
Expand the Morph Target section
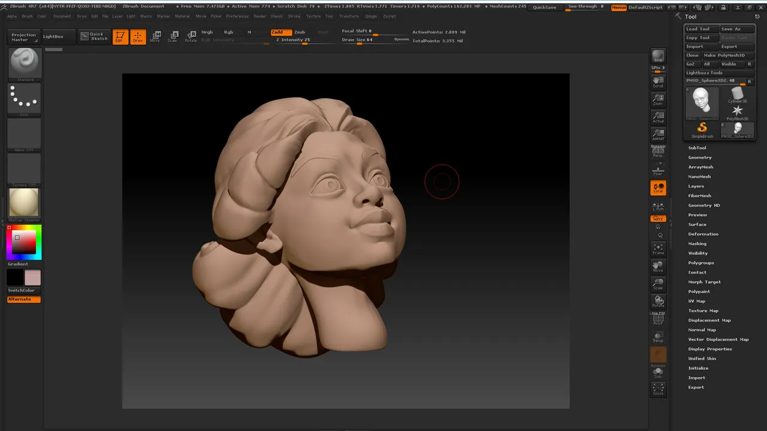pyautogui.click(x=704, y=282)
